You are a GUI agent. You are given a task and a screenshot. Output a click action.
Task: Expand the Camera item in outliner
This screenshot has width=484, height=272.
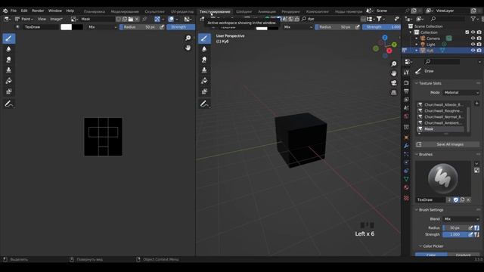coord(417,39)
